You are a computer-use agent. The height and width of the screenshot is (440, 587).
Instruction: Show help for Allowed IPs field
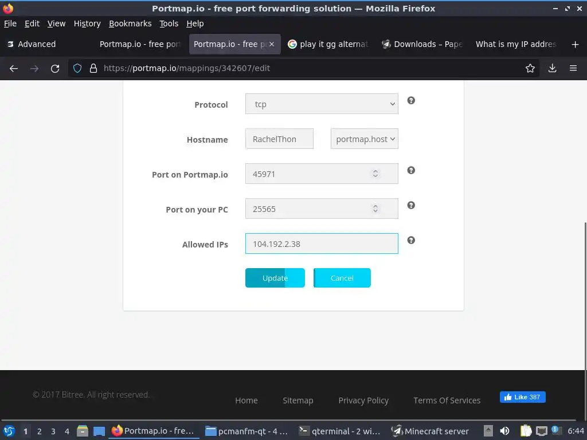[x=411, y=240]
